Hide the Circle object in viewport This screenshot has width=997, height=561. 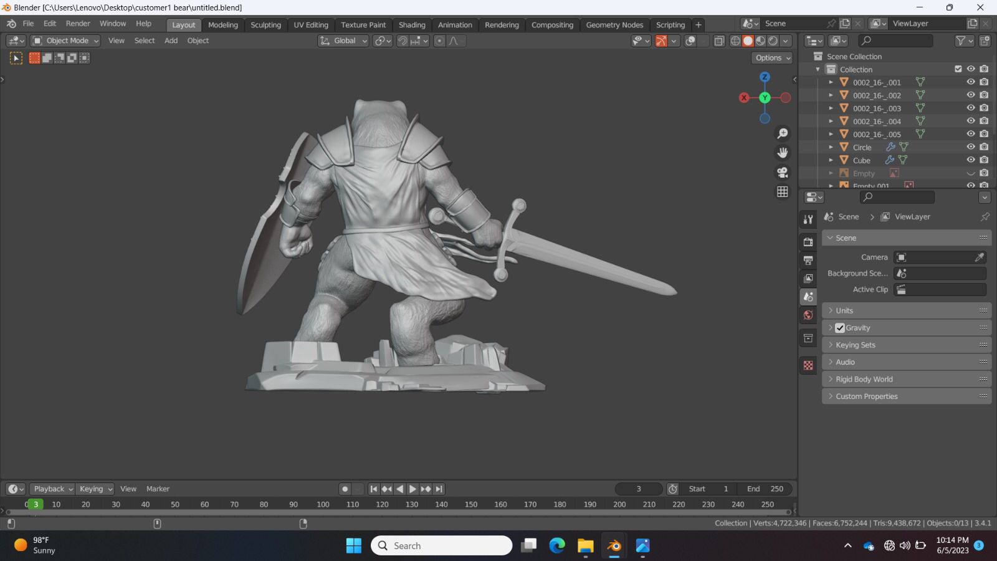coord(971,147)
